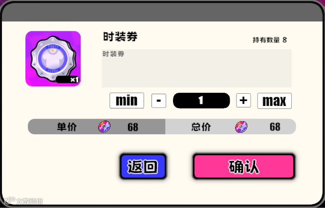
Task: Tap the x1 quantity badge on item
Action: 67,80
